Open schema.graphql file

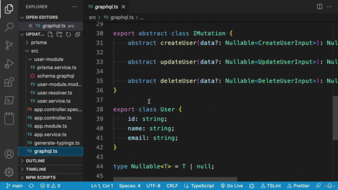[51, 76]
